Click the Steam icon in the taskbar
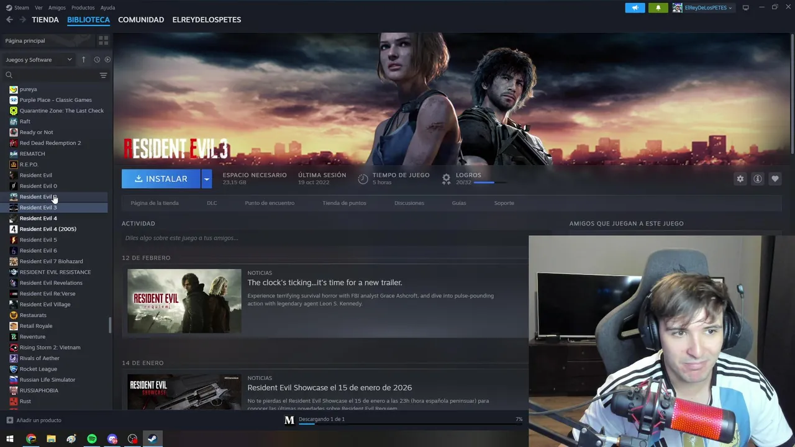Viewport: 795px width, 447px height. 152,439
